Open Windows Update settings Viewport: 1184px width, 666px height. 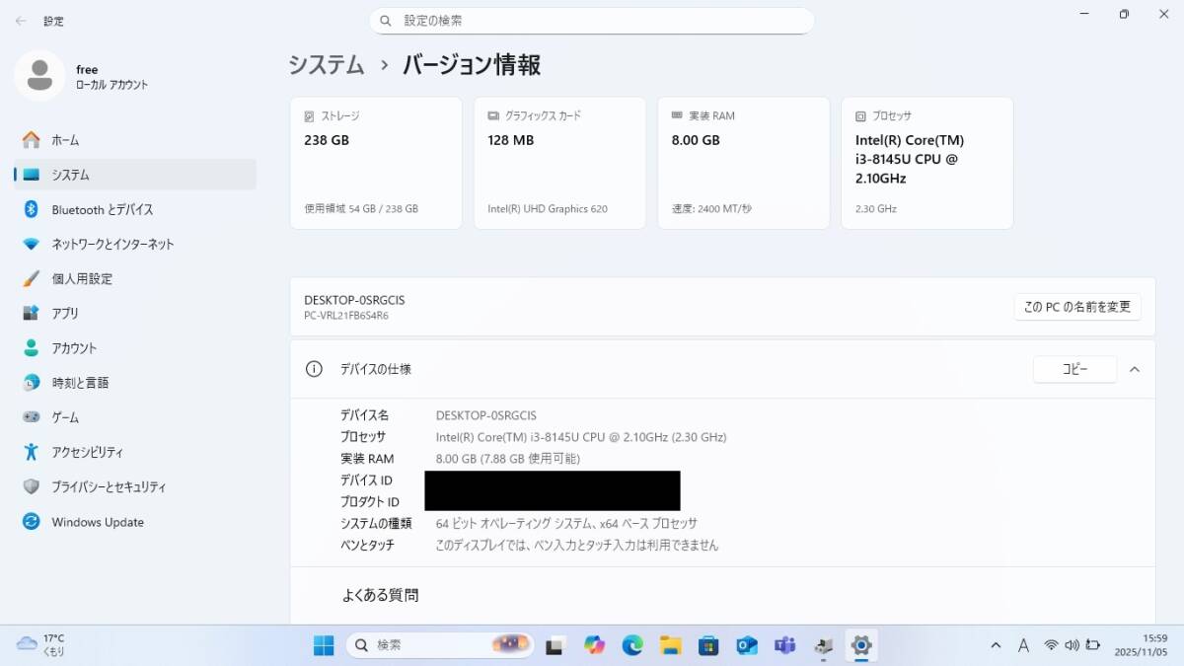coord(134,522)
